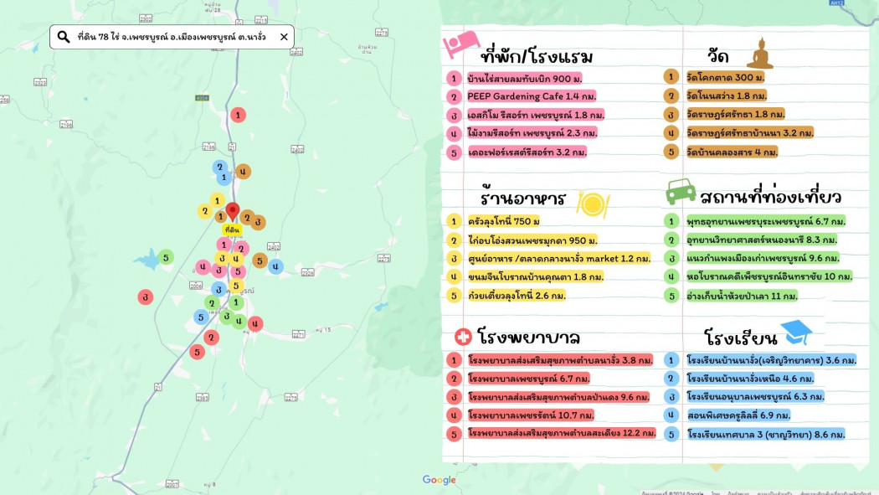Select red hospital marker 3 on map
Viewport: 879px width, 495px height.
click(x=146, y=297)
